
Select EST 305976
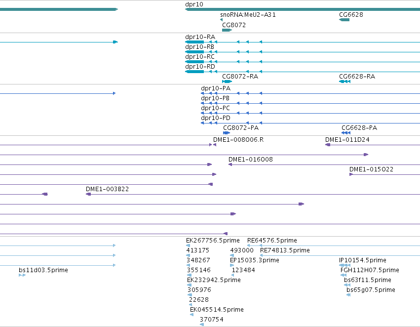coord(199,290)
